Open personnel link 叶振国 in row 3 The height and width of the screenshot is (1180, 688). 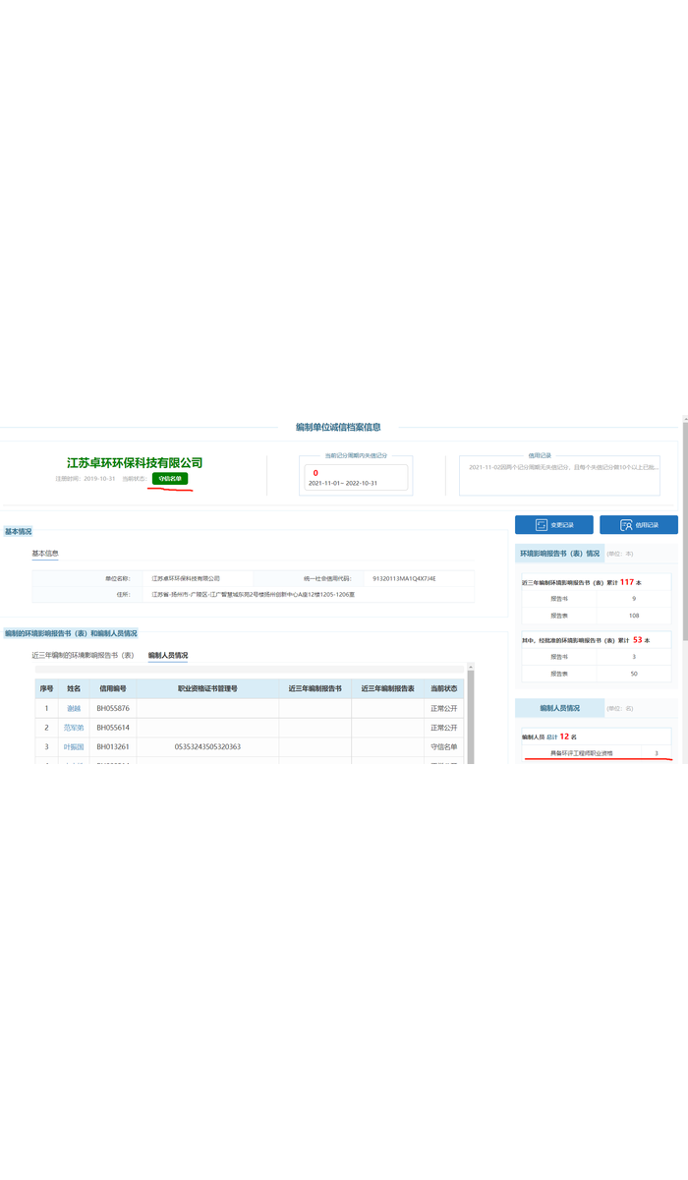pos(74,747)
